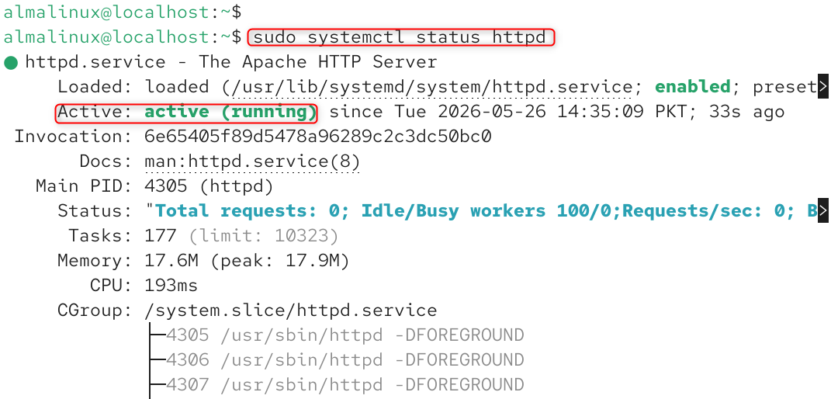Click the CGroup path /system.slice/httpd.service
Image resolution: width=831 pixels, height=399 pixels.
click(x=290, y=311)
